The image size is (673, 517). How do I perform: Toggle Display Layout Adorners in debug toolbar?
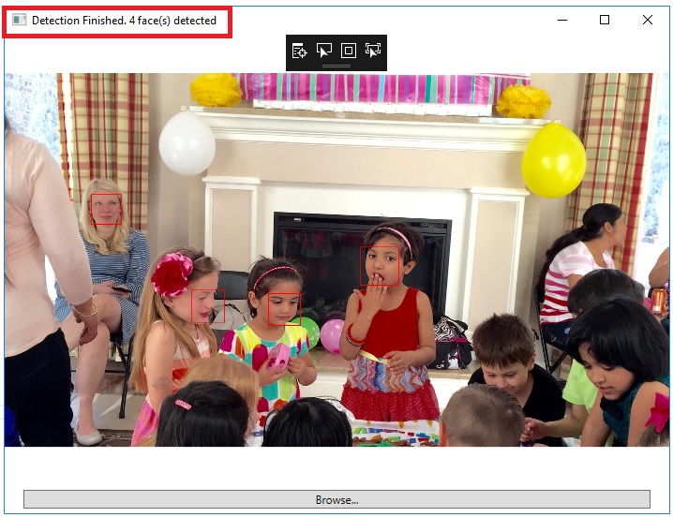(348, 51)
